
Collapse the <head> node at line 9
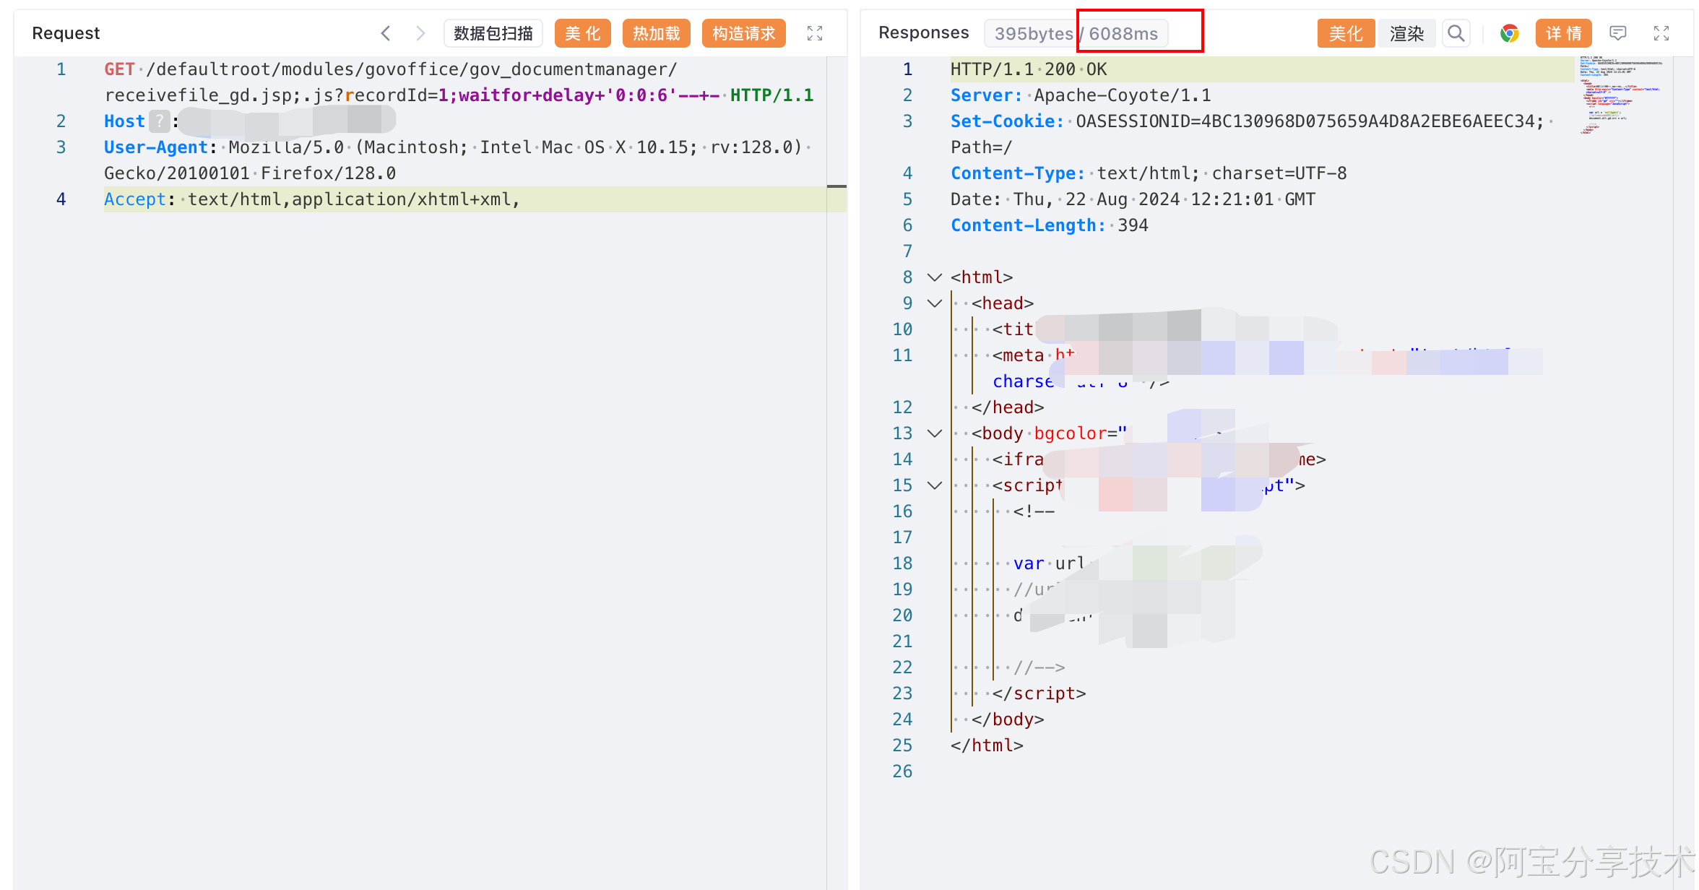click(935, 303)
